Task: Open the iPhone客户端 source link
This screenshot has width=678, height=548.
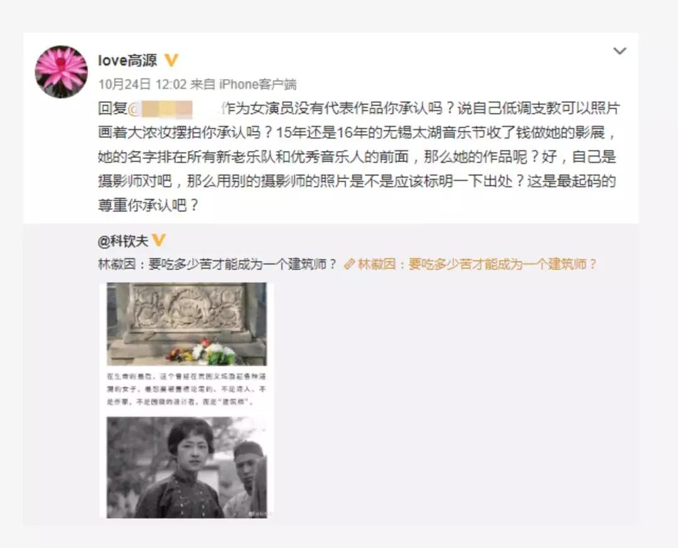Action: click(x=258, y=84)
